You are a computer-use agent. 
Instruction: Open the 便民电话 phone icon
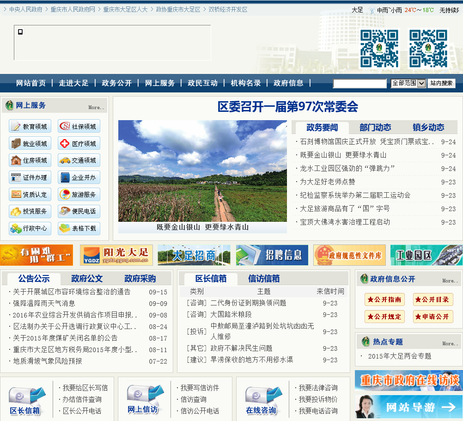tap(79, 211)
